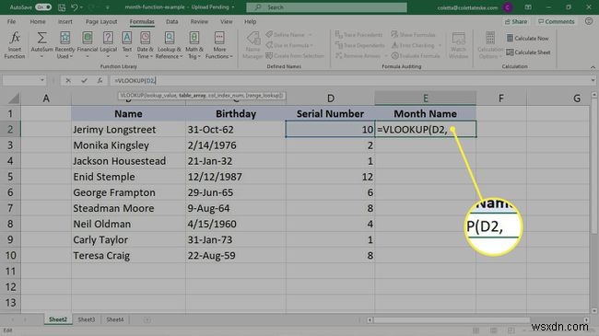Image resolution: width=599 pixels, height=336 pixels.
Task: Click the feedback smiley icon
Action: tap(589, 21)
